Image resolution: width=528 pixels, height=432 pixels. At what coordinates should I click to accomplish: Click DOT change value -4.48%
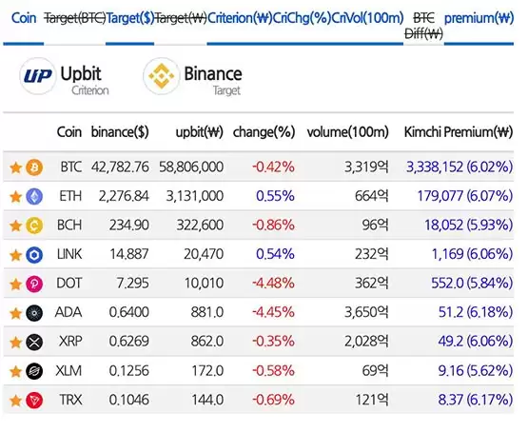274,284
